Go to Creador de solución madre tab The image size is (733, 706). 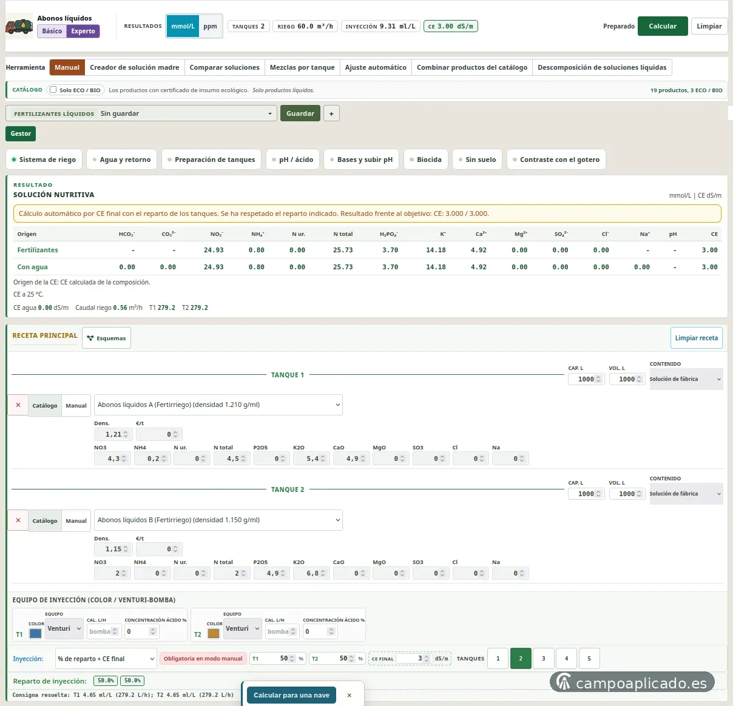click(135, 67)
